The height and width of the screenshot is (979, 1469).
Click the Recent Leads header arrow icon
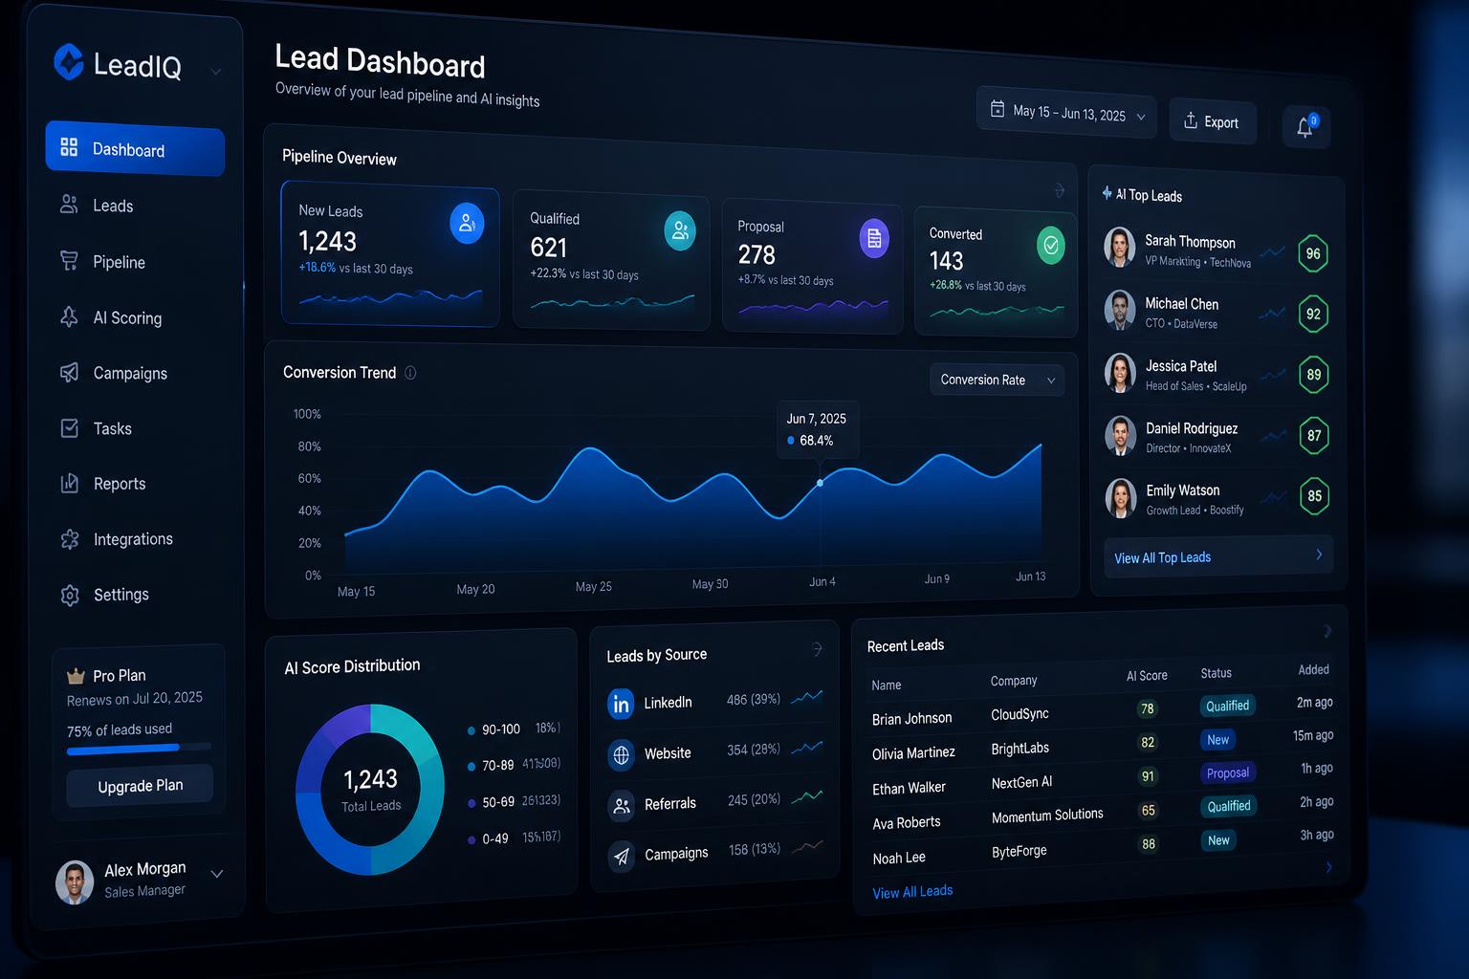(1327, 631)
